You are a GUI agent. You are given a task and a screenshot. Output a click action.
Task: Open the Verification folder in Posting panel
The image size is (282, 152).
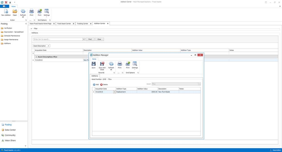[6, 28]
